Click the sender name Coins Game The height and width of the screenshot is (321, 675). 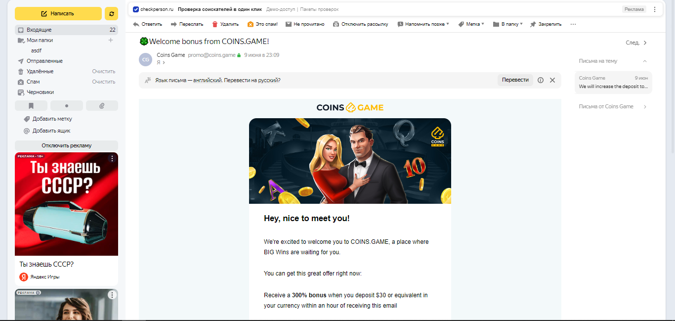pyautogui.click(x=170, y=55)
